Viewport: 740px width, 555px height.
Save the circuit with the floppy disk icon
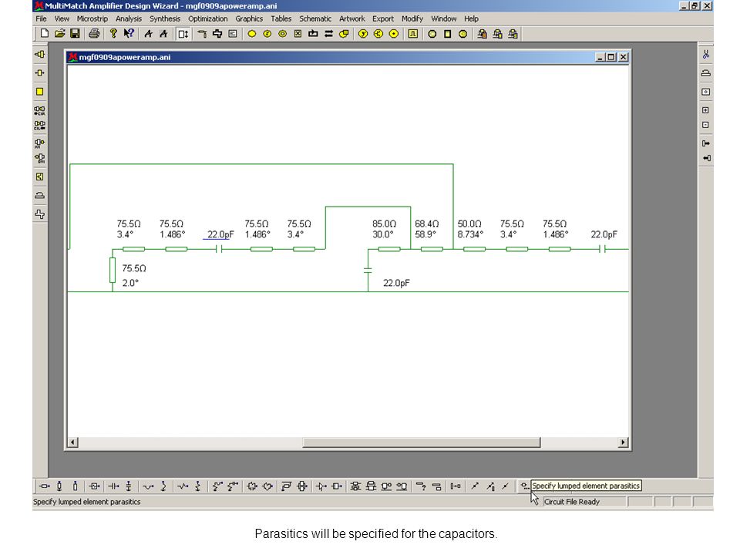pyautogui.click(x=75, y=33)
